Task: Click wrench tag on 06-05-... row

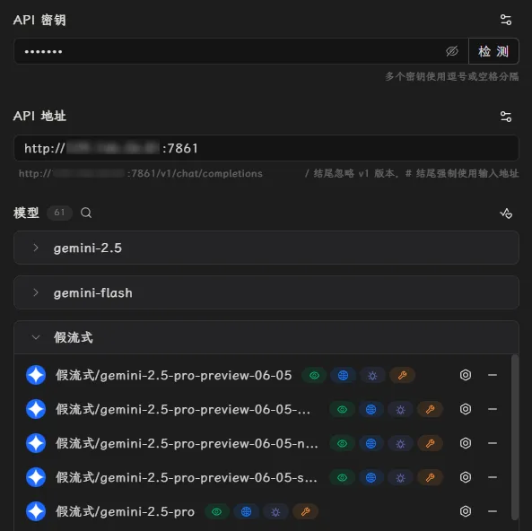Action: click(x=430, y=410)
